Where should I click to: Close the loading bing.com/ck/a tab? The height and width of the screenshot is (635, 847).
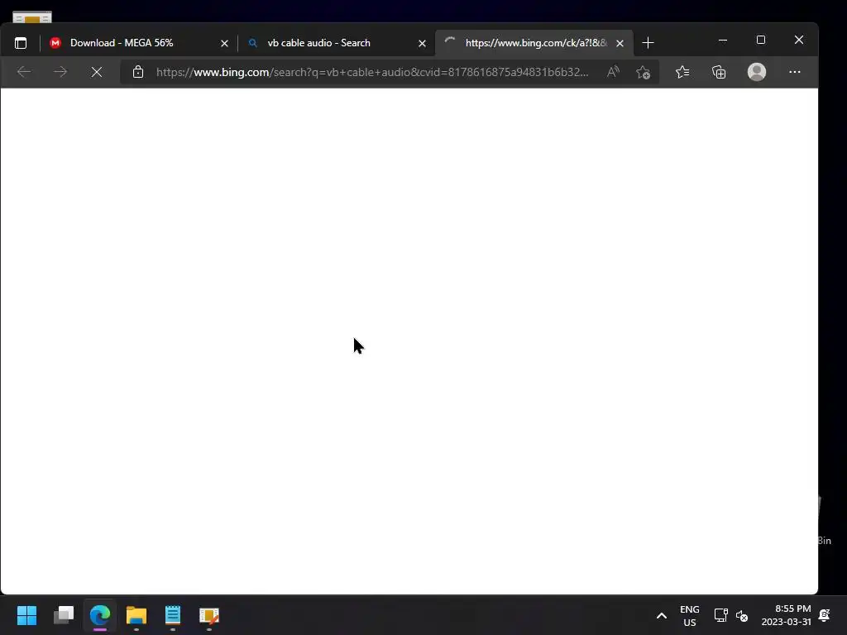click(x=620, y=43)
